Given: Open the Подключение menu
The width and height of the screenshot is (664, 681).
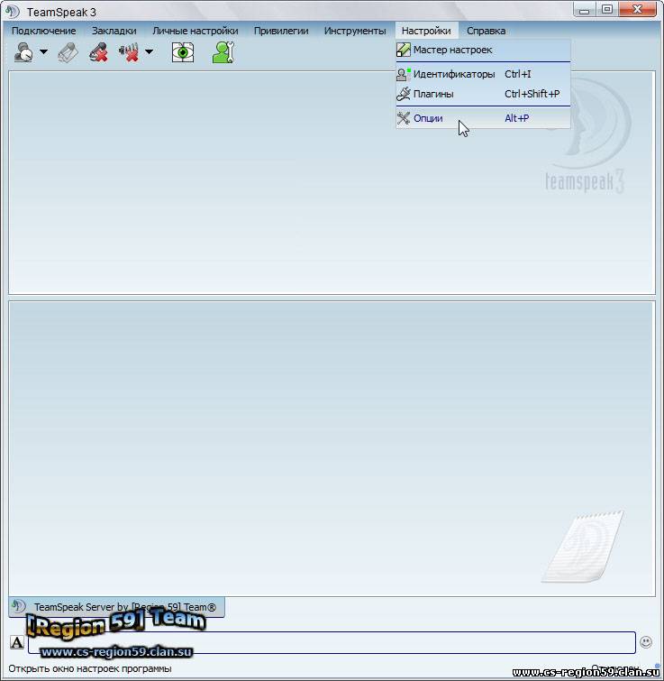Looking at the screenshot, I should [x=44, y=31].
